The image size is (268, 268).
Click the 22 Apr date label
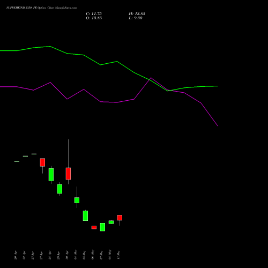click(x=24, y=255)
